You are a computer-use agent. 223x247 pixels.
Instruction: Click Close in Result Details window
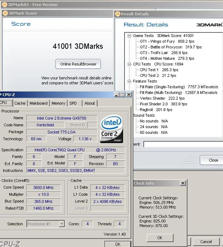pyautogui.click(x=212, y=160)
